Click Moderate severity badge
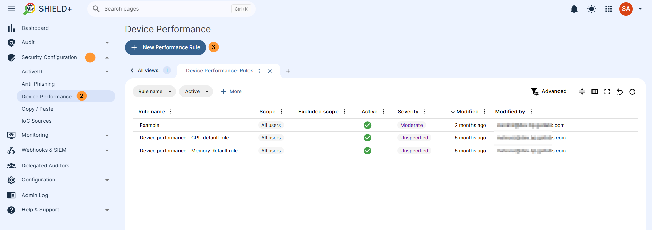 click(411, 125)
